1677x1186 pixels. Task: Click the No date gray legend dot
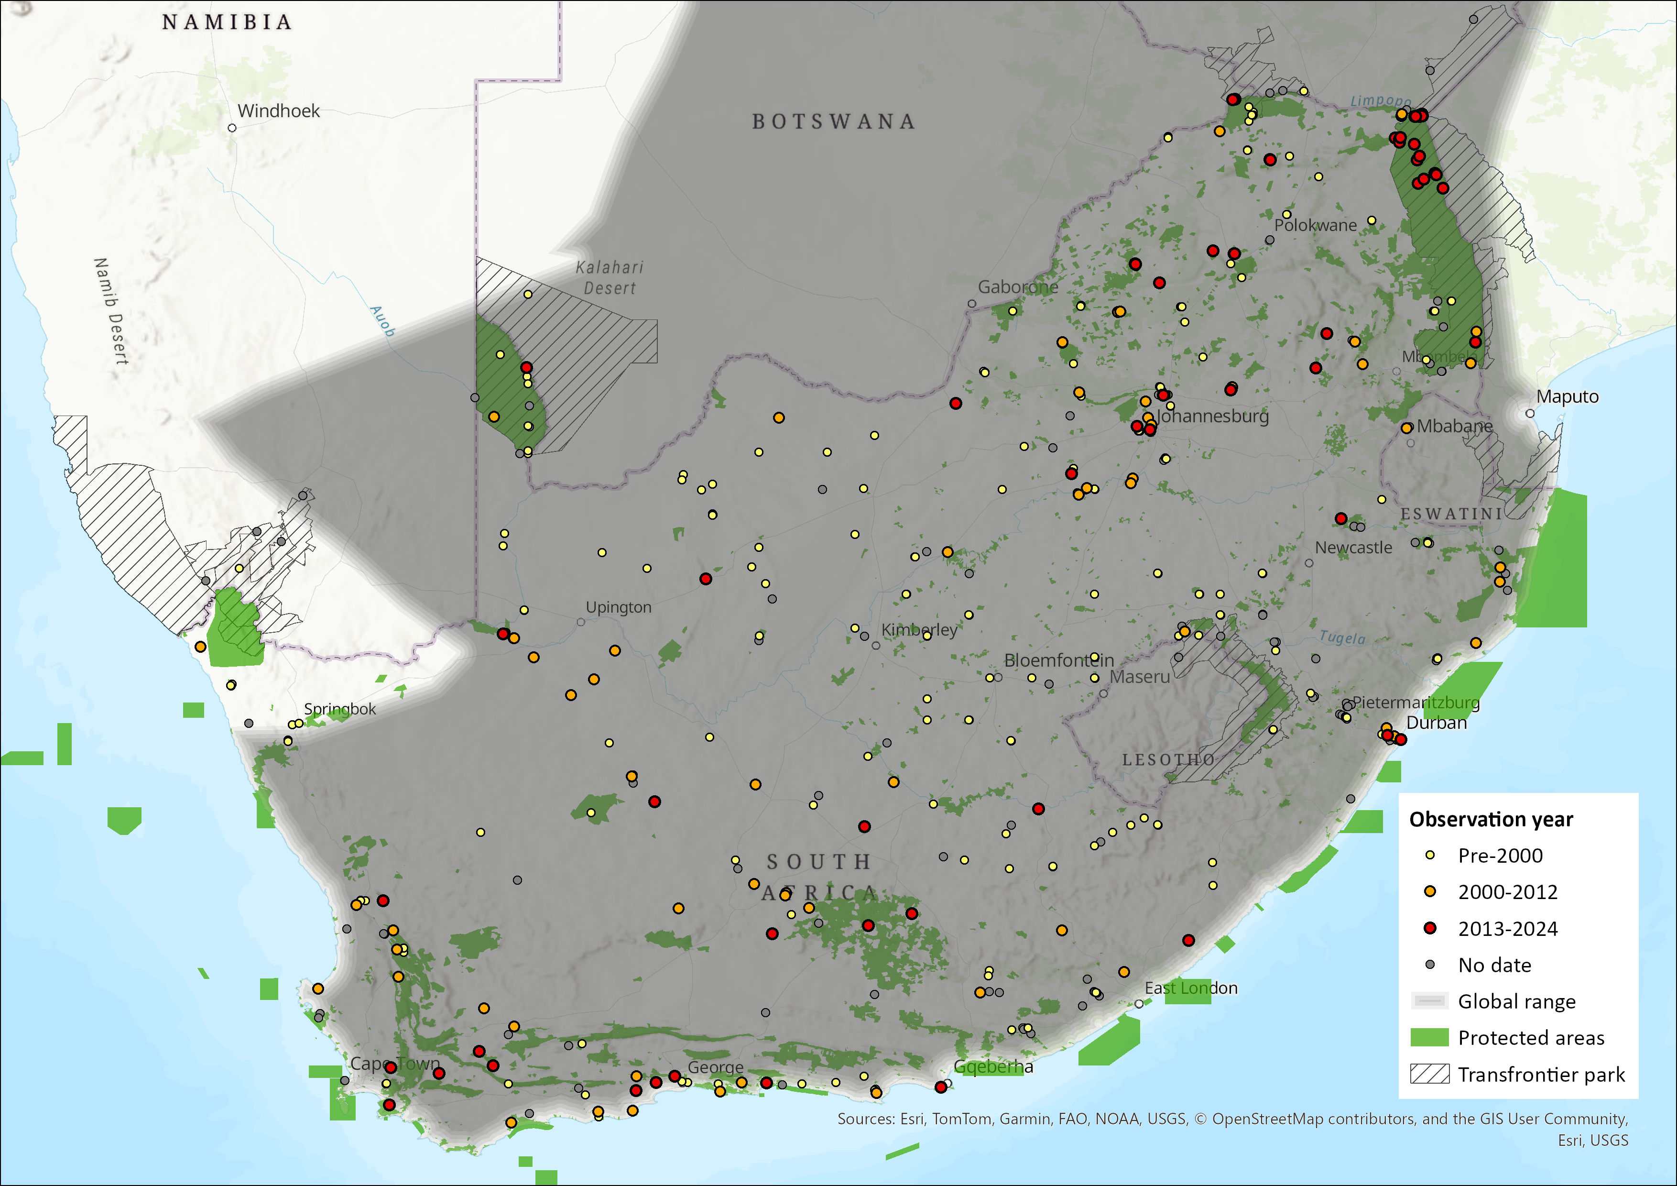[1430, 965]
